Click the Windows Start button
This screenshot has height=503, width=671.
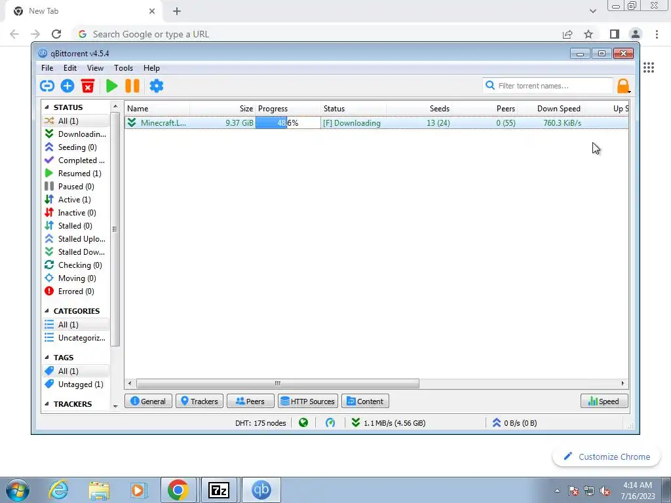(17, 490)
